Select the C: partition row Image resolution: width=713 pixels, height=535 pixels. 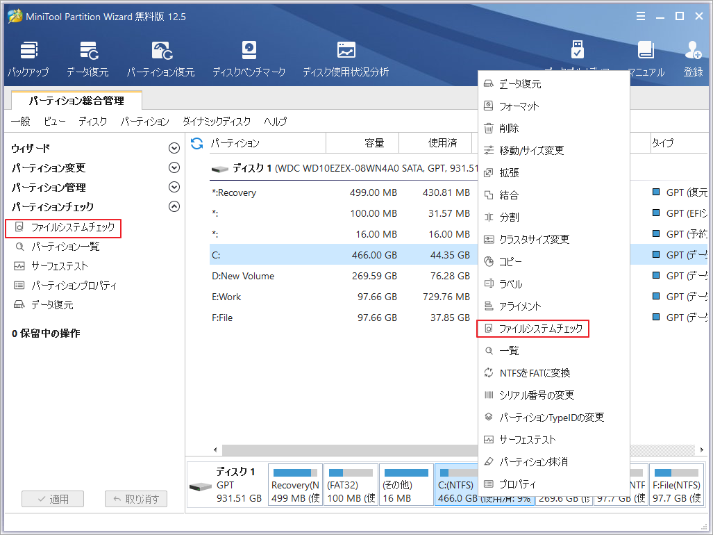click(344, 255)
